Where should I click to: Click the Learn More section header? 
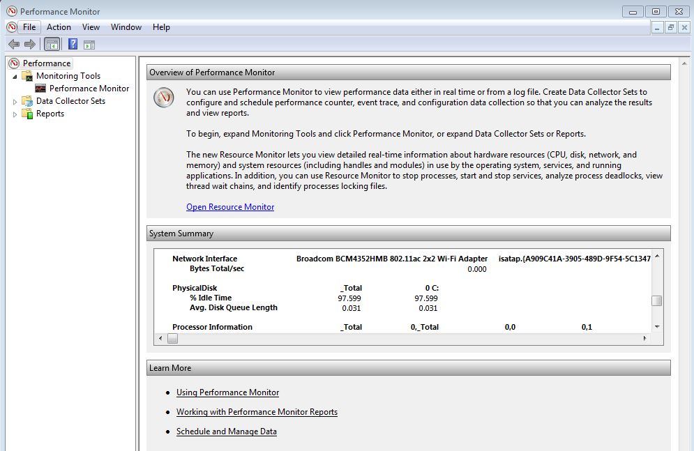[x=409, y=368]
